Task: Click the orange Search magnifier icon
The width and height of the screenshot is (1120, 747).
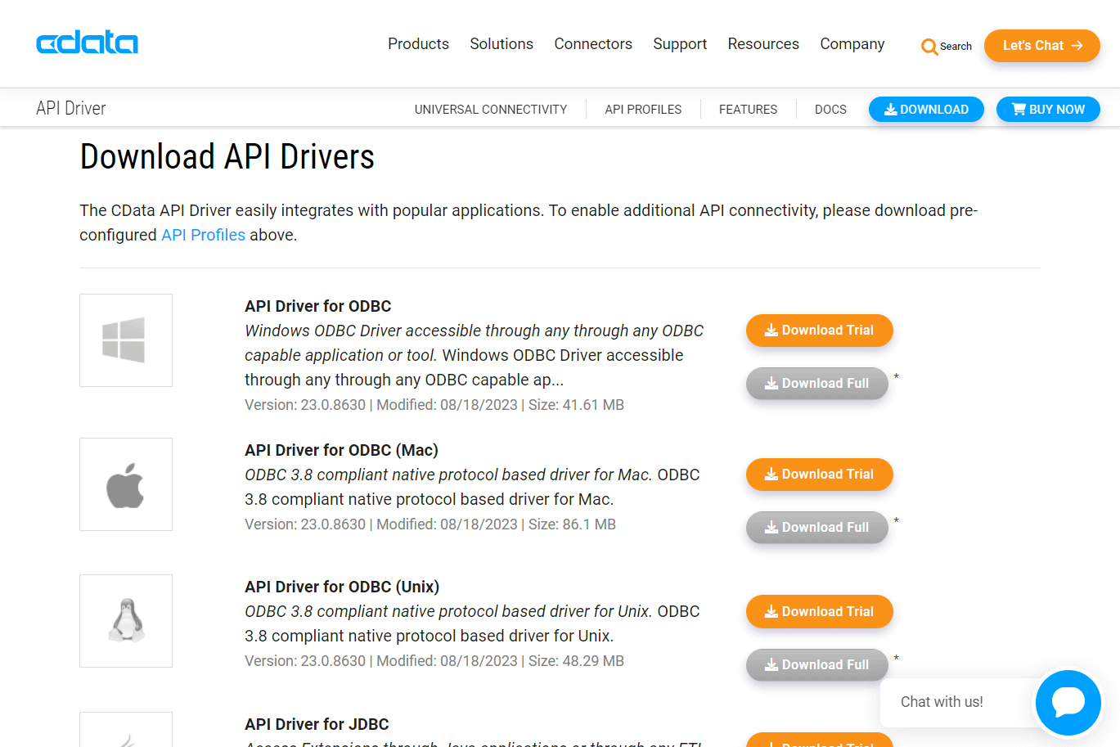Action: [929, 47]
